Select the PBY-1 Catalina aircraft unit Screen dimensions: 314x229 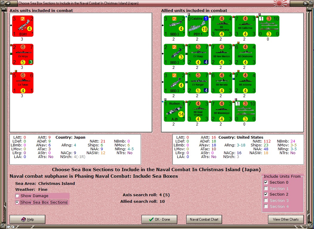coord(198,26)
